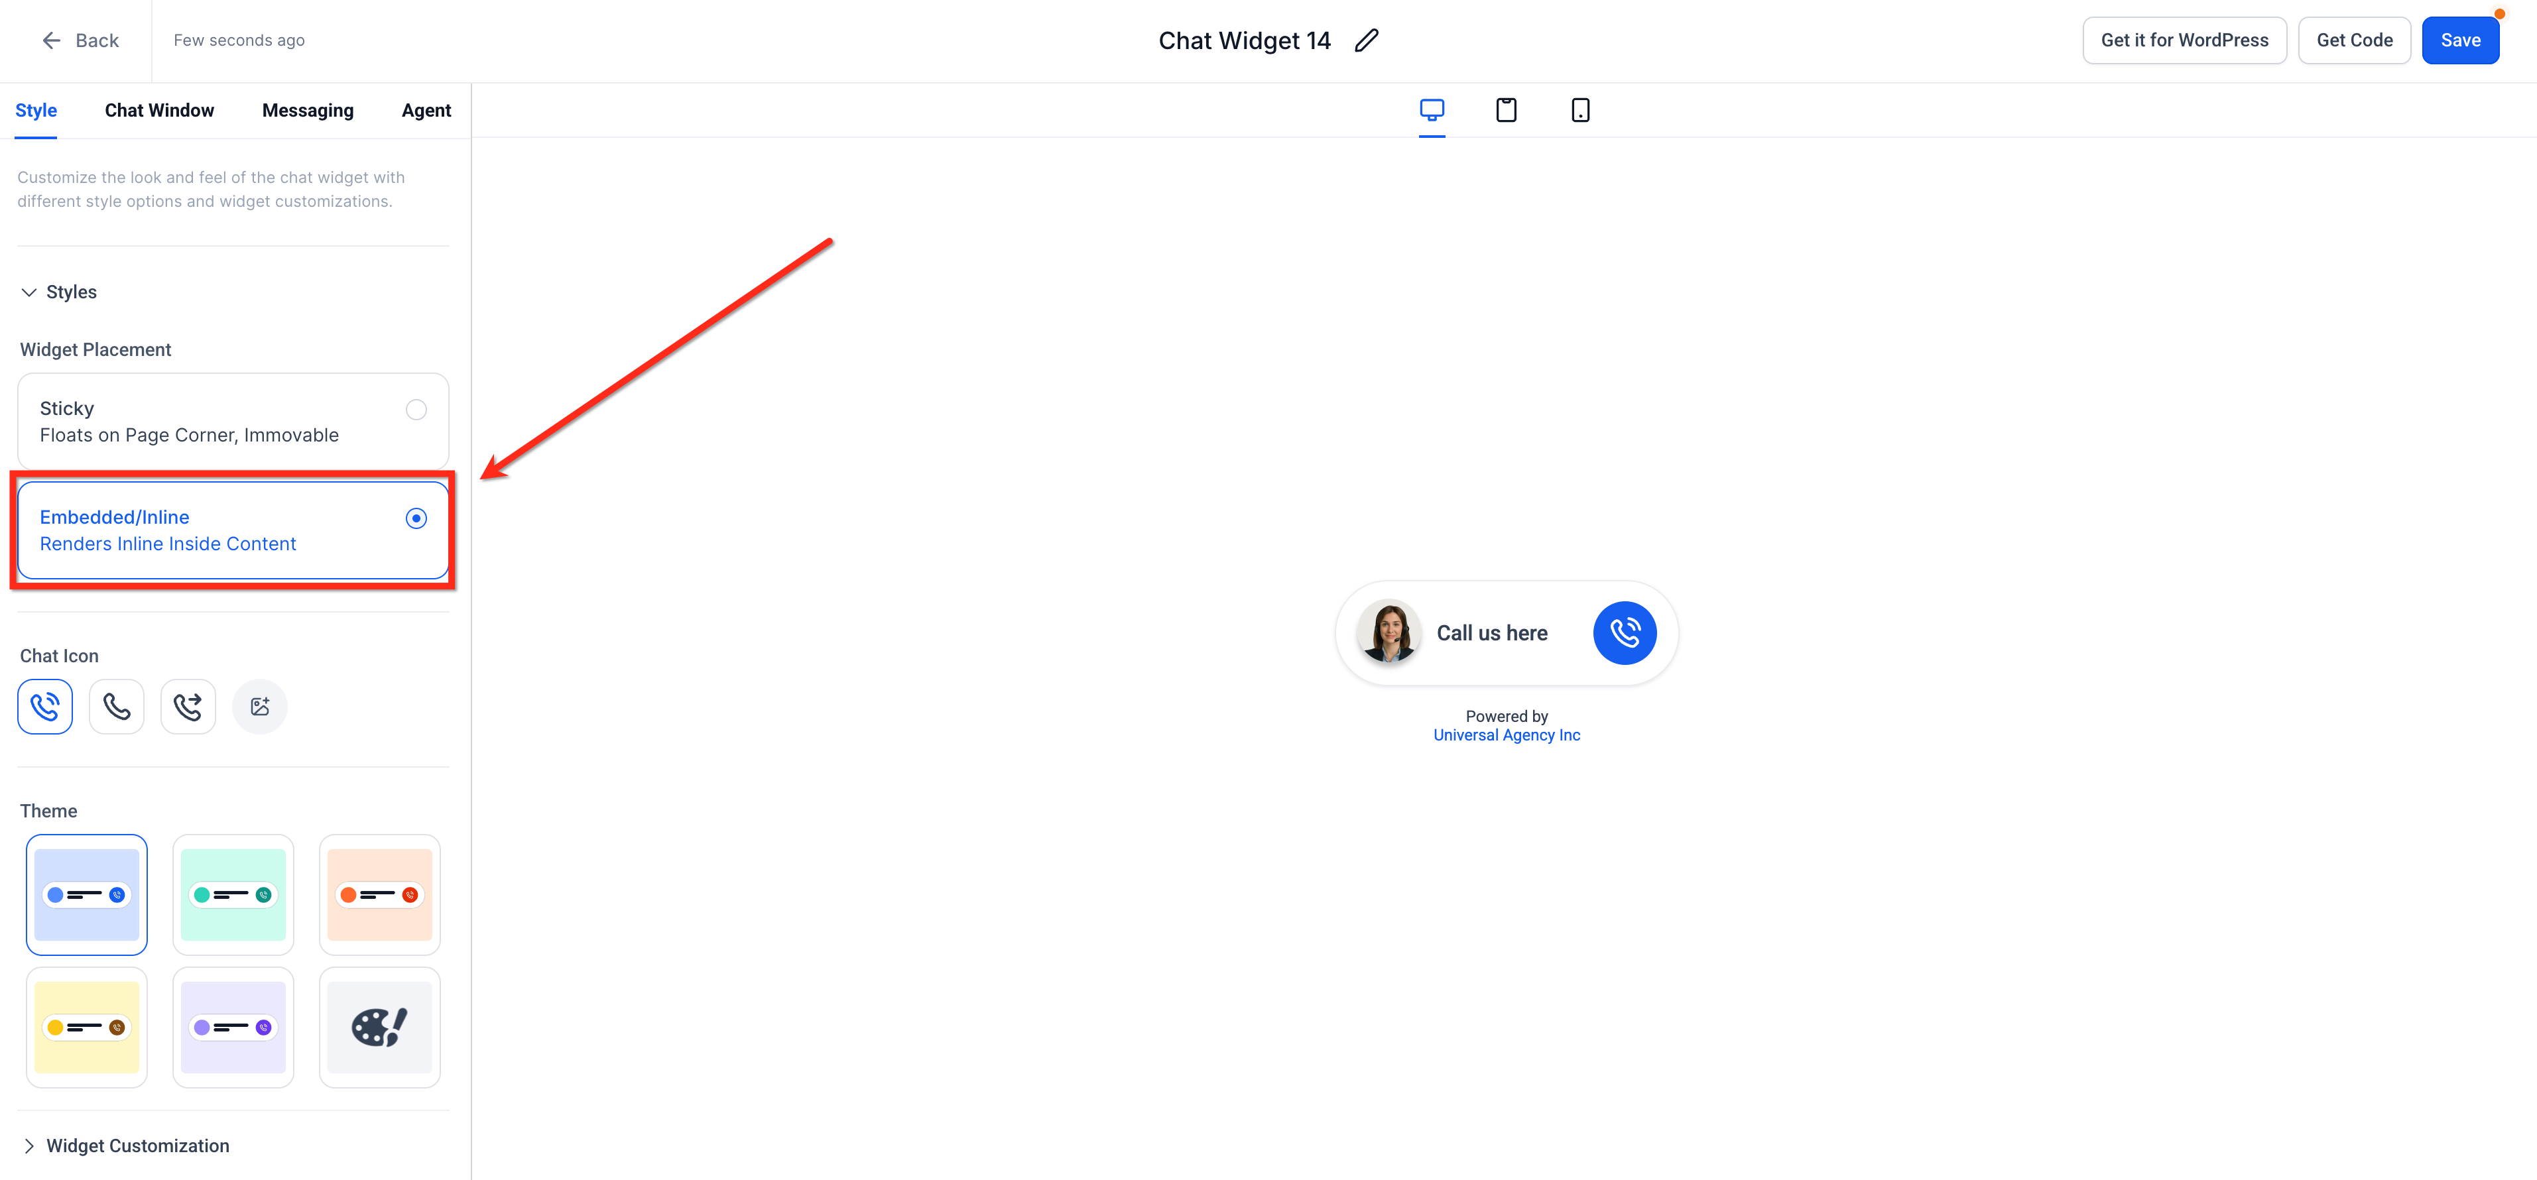Select the phone forward arrow chat icon
2537x1180 pixels.
[x=188, y=706]
